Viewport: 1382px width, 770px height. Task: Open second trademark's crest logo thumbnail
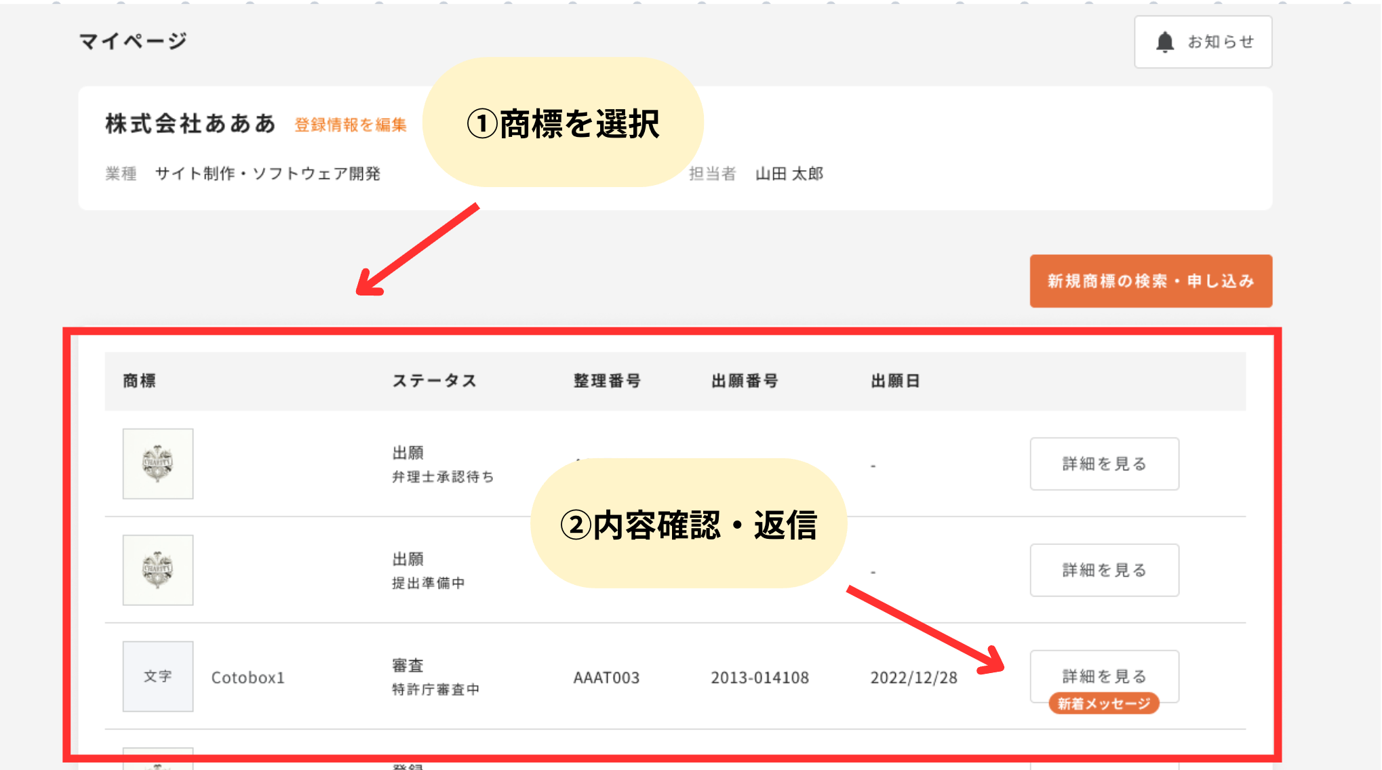click(x=158, y=570)
